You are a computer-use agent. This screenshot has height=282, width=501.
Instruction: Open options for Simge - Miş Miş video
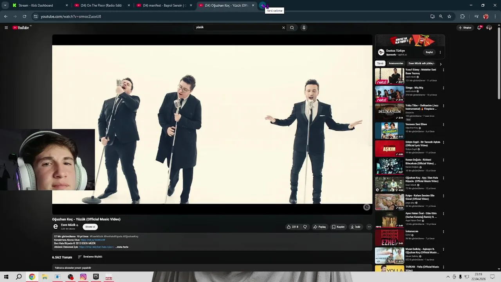(x=443, y=88)
